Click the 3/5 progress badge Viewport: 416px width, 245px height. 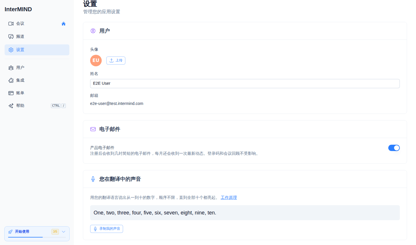[x=55, y=232]
